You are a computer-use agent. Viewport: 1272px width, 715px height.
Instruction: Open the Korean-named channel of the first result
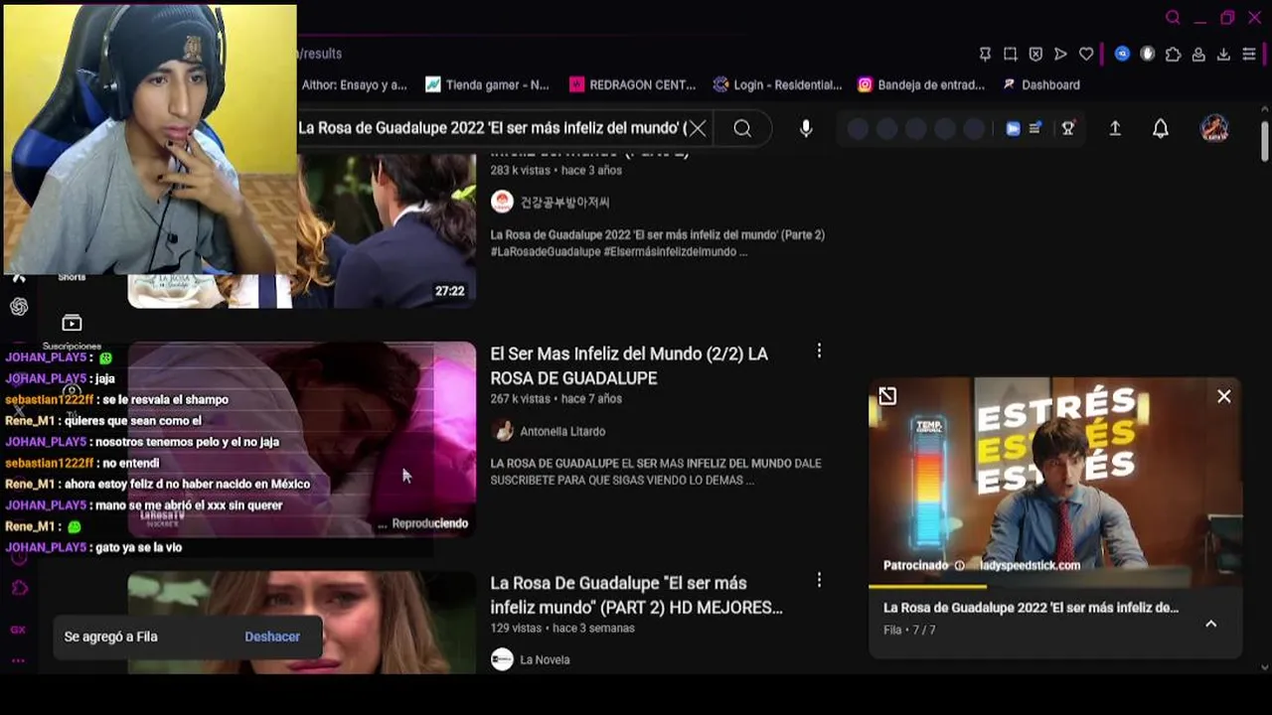click(564, 203)
